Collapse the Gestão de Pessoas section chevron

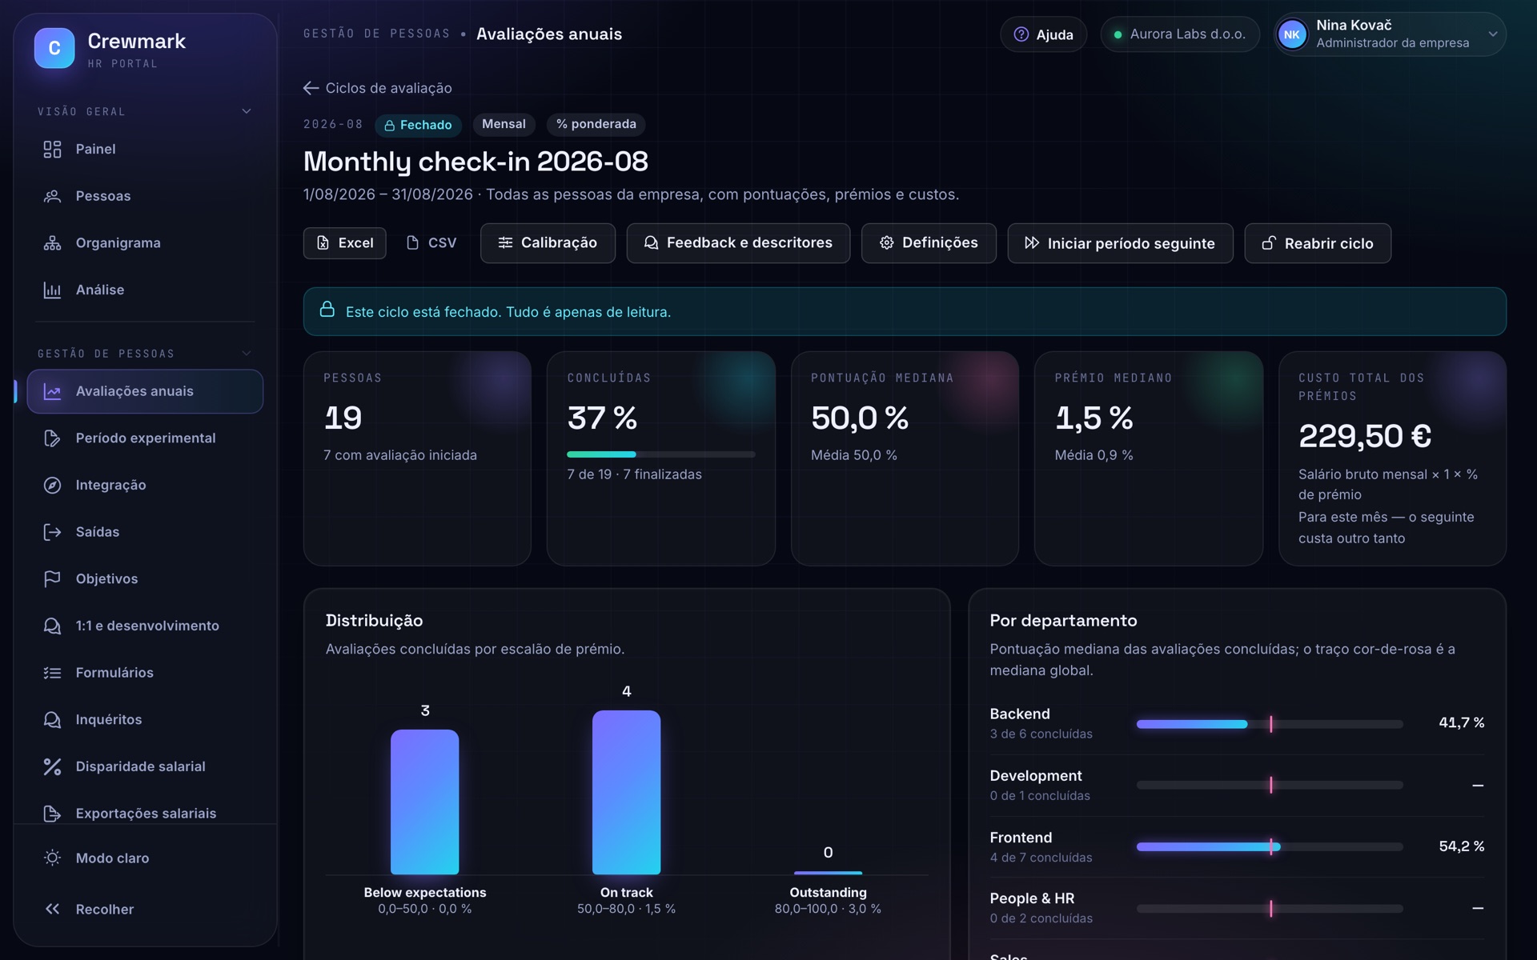tap(247, 353)
